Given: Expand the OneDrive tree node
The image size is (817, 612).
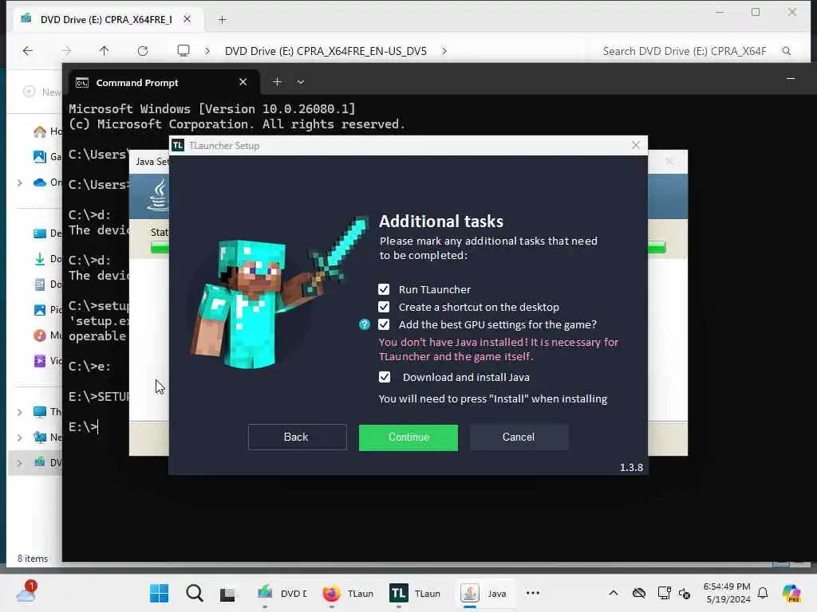Looking at the screenshot, I should tap(20, 182).
